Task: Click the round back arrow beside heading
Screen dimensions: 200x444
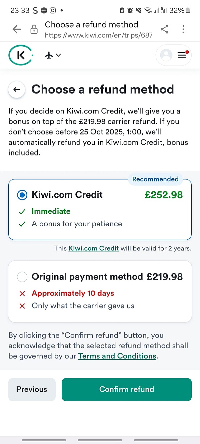Action: pyautogui.click(x=17, y=90)
